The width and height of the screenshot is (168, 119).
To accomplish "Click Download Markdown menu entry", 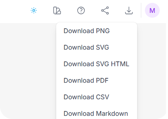I will click(x=96, y=114).
